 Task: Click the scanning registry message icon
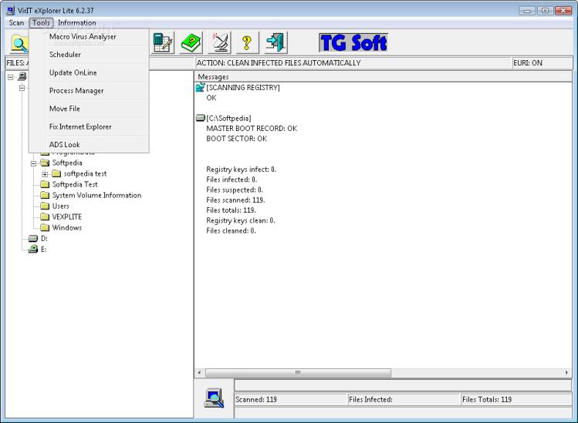coord(200,87)
